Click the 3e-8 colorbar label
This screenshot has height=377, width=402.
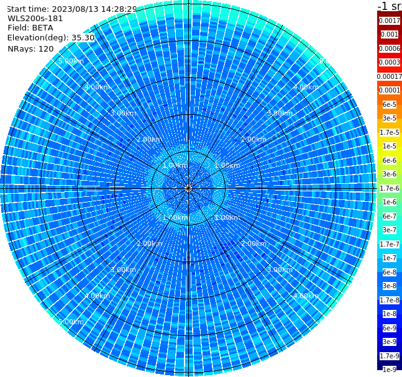[390, 286]
